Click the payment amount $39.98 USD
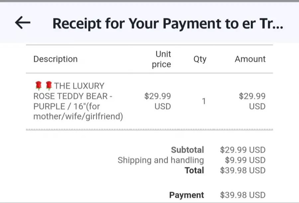 coord(243,195)
